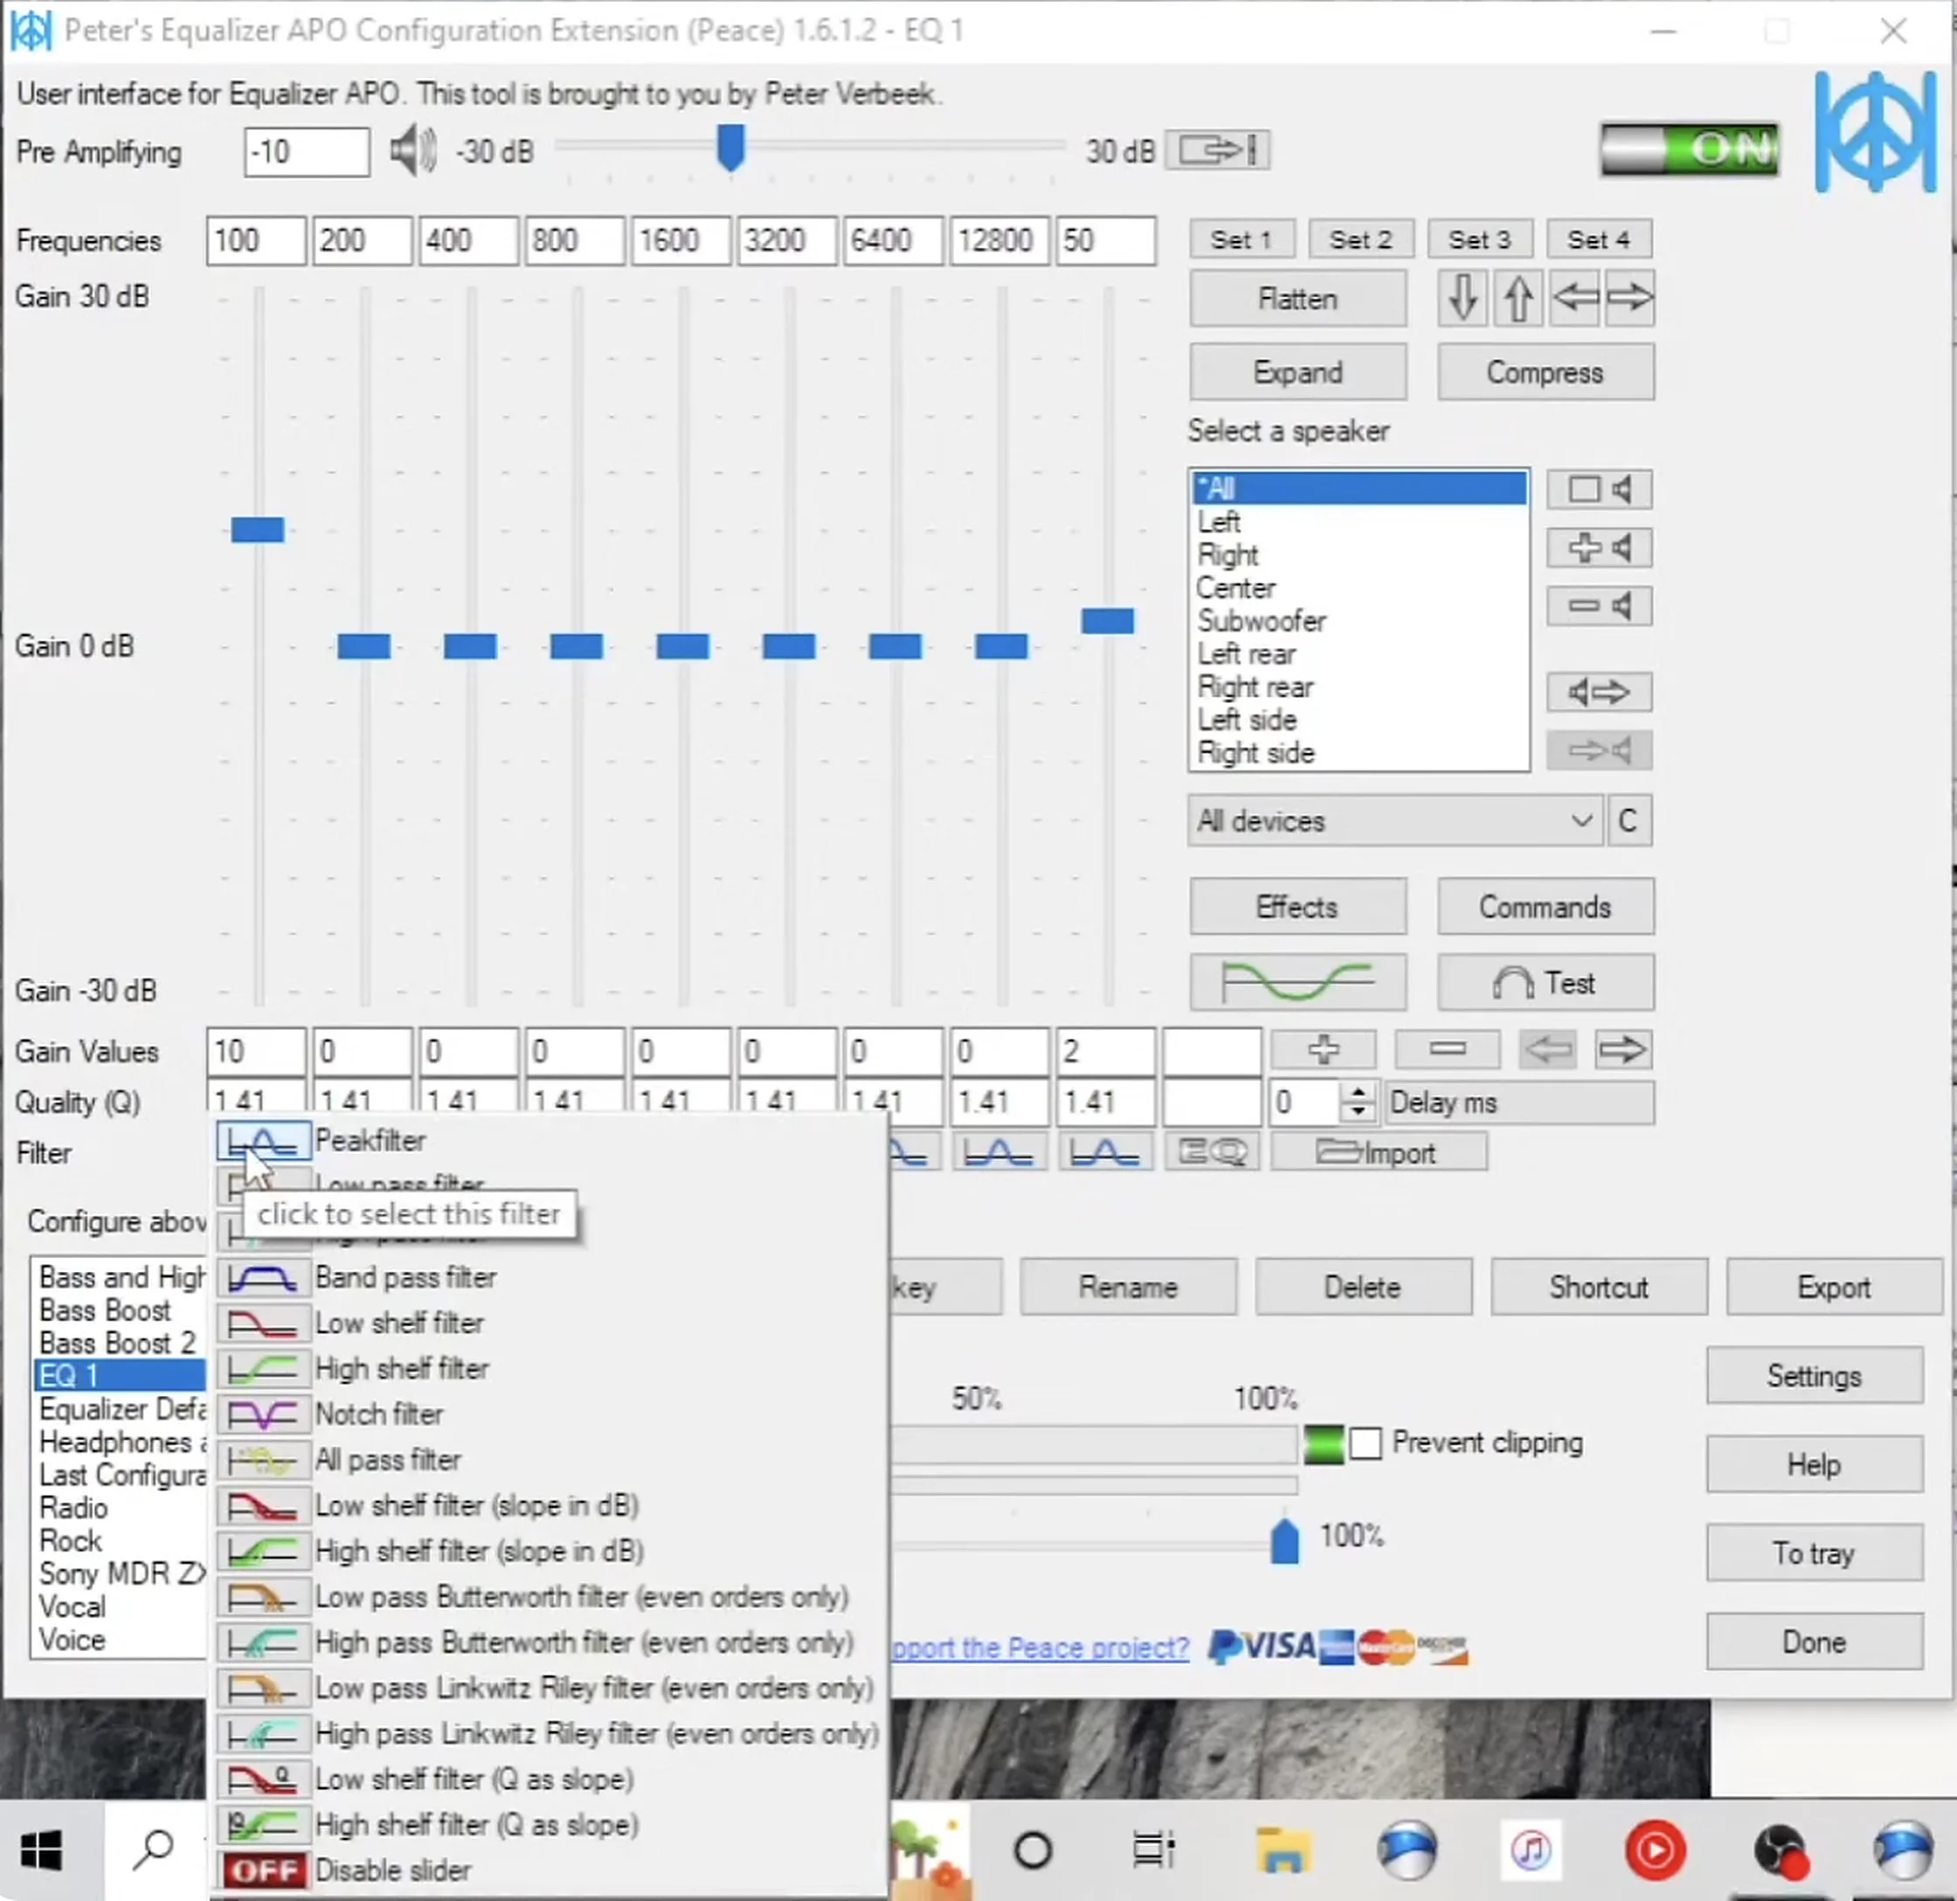Open the All devices dropdown
The image size is (1957, 1901).
click(x=1395, y=820)
